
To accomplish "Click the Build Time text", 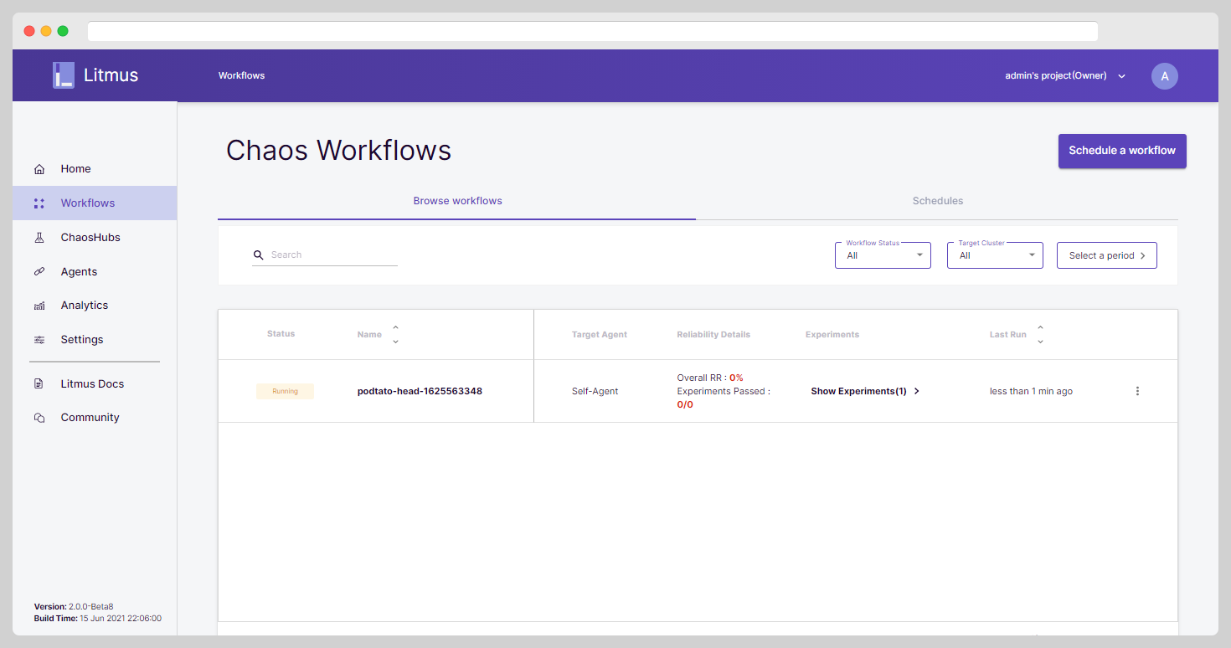I will click(x=98, y=619).
